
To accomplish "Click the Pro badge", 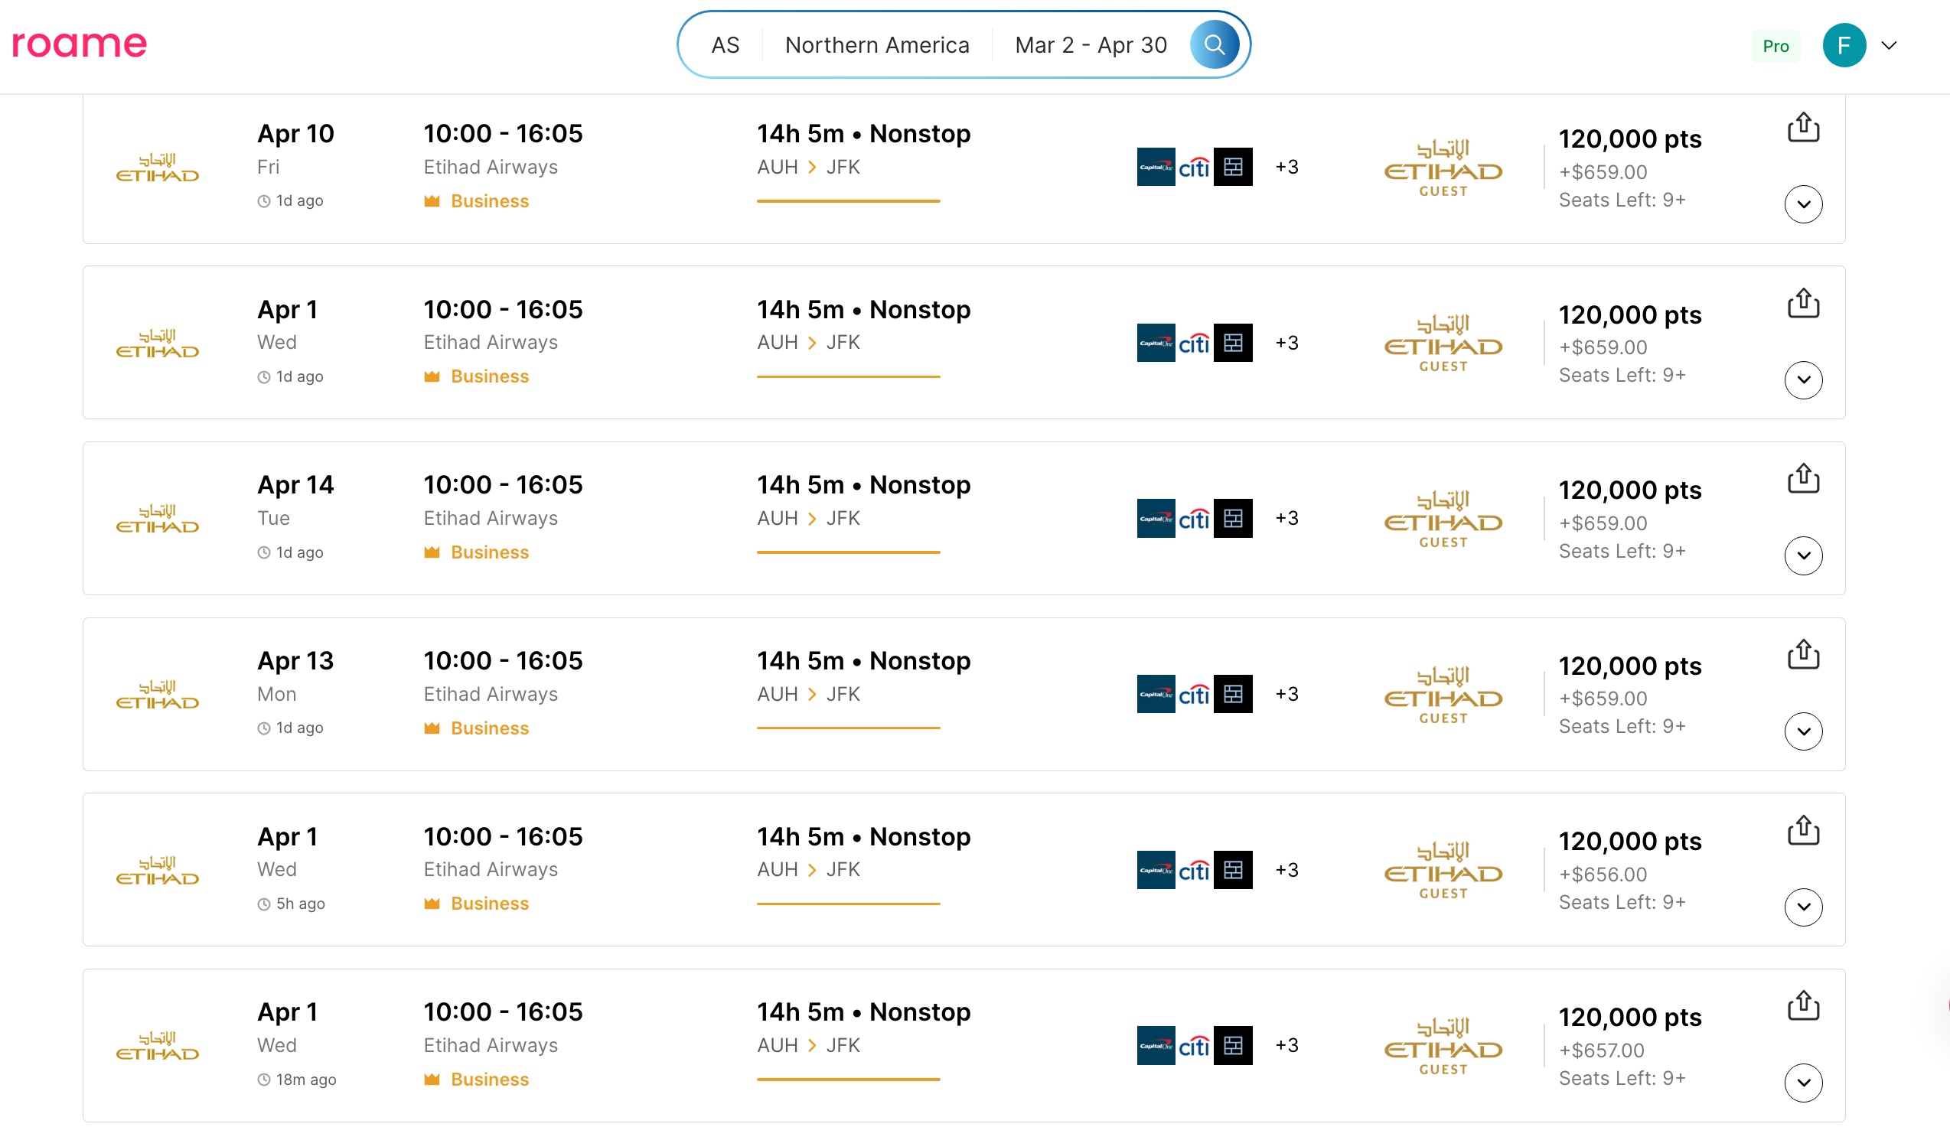I will (1776, 46).
